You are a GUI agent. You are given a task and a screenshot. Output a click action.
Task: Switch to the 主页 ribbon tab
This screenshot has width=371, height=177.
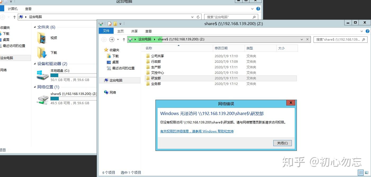click(x=120, y=31)
